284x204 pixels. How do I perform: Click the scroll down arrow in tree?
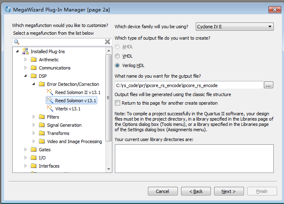[109, 169]
